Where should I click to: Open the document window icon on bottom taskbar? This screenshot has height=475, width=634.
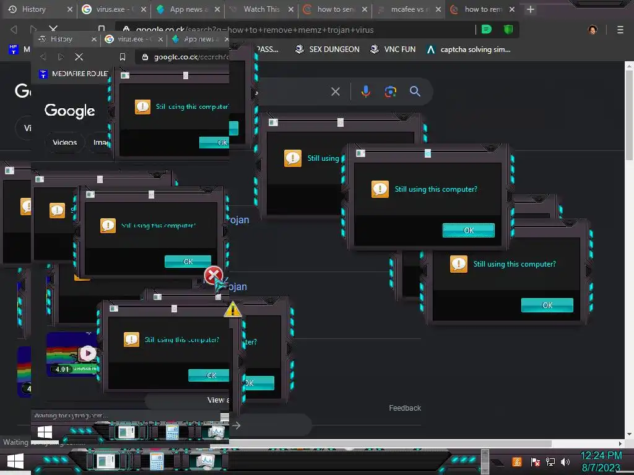click(106, 461)
